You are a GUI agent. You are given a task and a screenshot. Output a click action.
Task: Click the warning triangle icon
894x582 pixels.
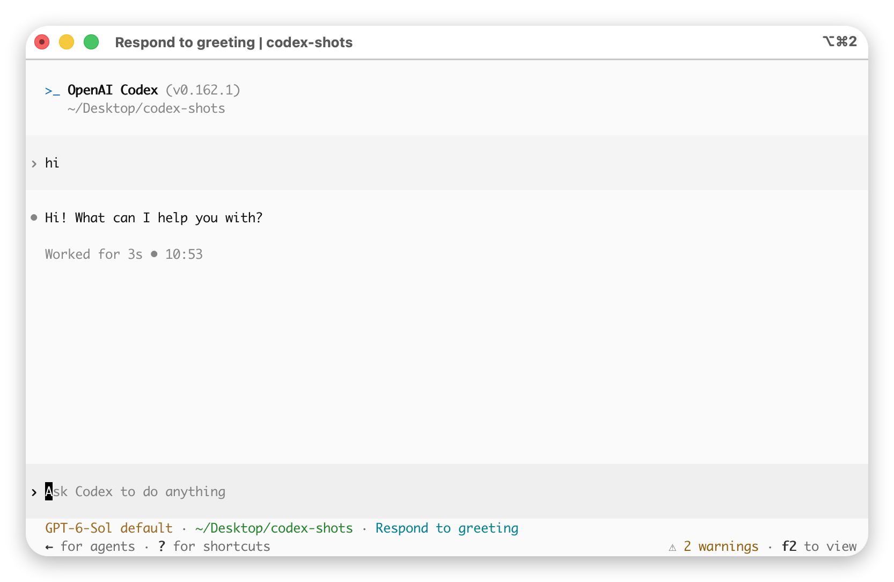coord(672,547)
